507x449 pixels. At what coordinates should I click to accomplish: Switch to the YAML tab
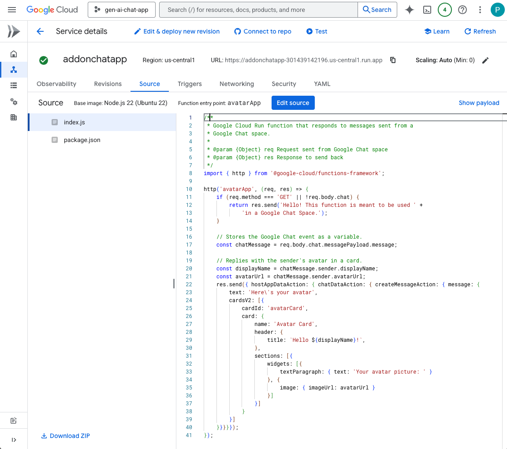(322, 84)
